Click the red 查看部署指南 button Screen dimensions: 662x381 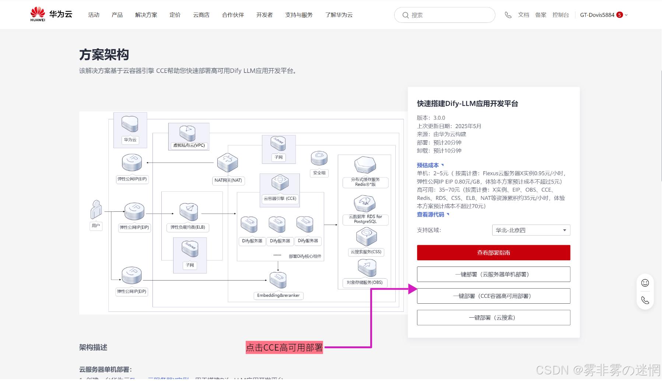click(493, 253)
